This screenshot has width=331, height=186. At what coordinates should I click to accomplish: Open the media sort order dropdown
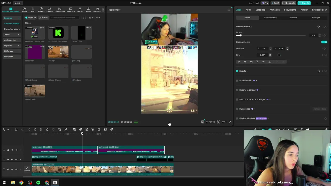91,18
